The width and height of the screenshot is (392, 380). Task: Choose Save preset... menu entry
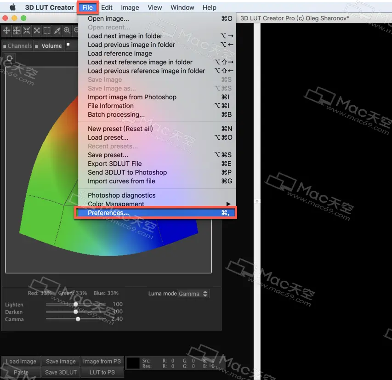tap(157, 155)
